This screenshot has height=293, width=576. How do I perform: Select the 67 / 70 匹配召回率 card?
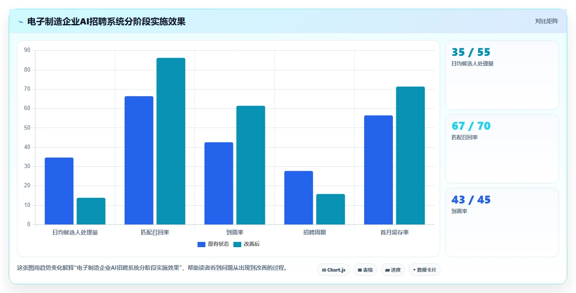click(502, 148)
